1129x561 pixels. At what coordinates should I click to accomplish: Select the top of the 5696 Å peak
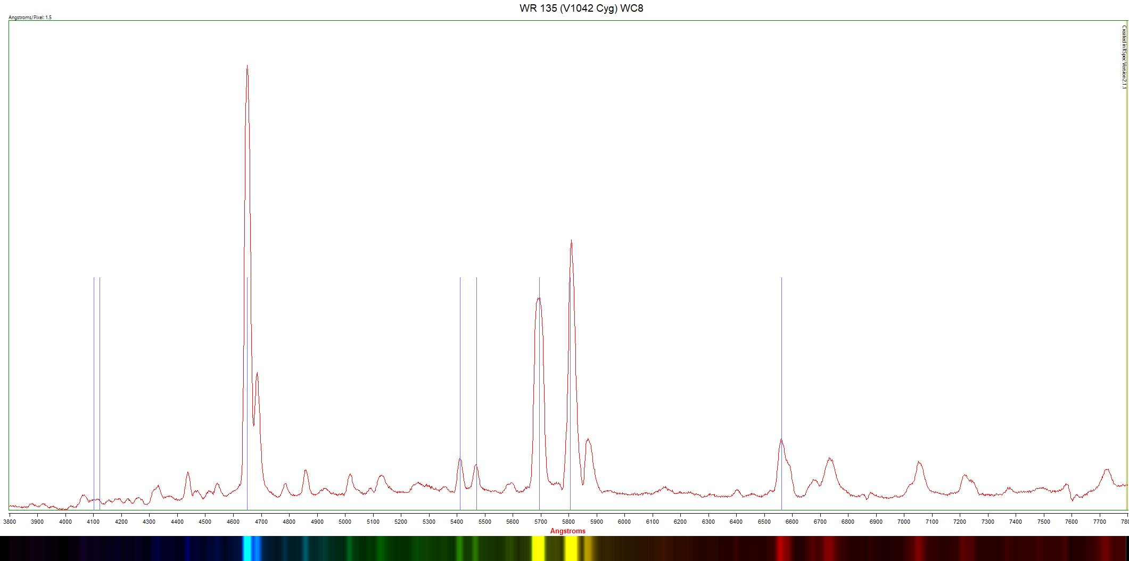tap(539, 299)
